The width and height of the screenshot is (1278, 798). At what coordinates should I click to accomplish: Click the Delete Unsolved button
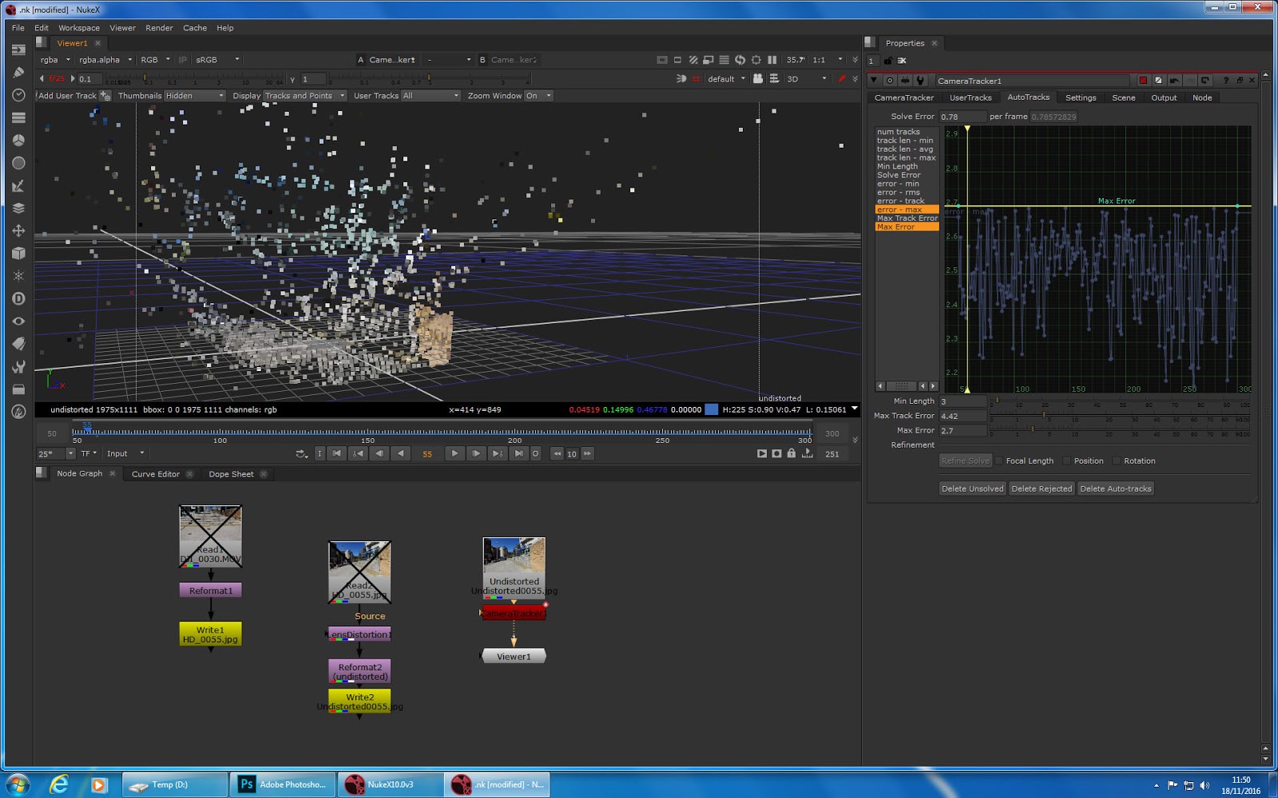click(972, 488)
